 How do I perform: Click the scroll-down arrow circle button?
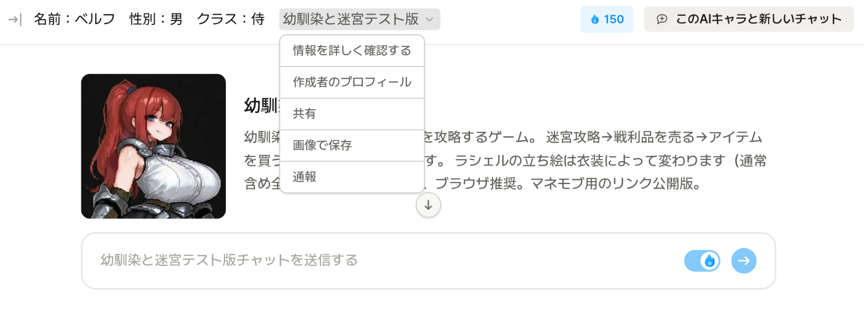pos(428,205)
